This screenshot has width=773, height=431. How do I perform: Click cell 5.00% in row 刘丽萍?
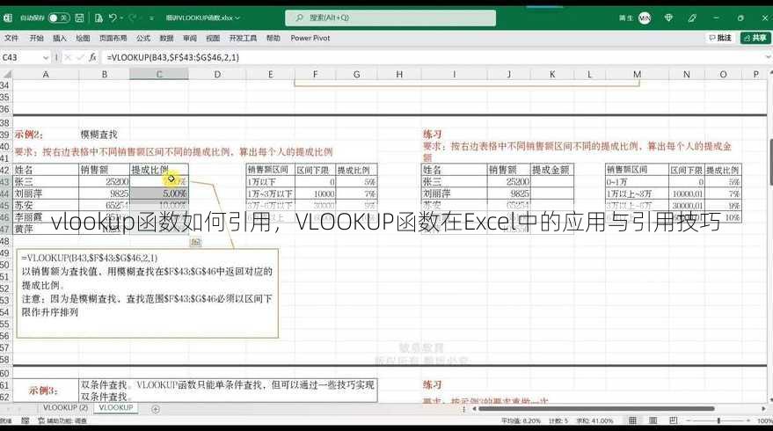coord(159,194)
